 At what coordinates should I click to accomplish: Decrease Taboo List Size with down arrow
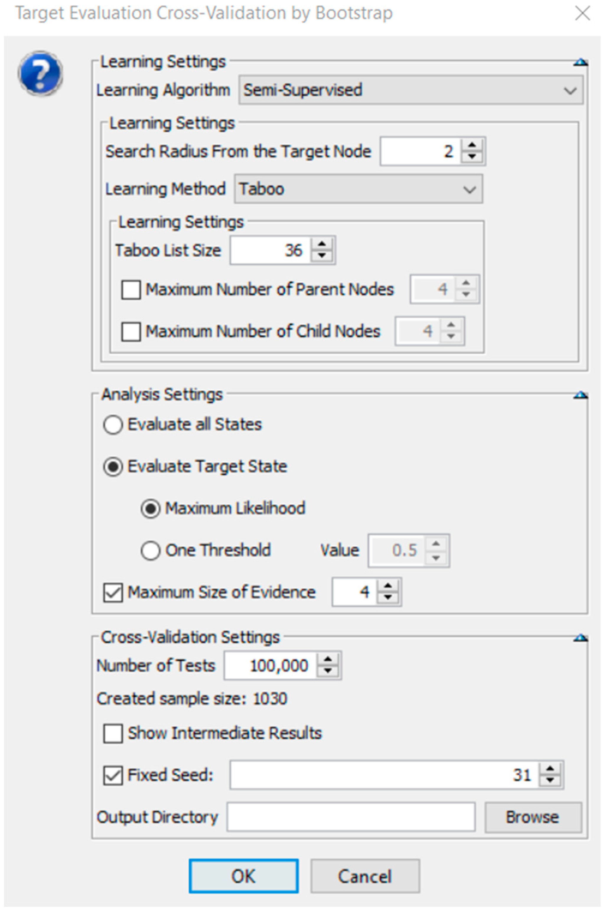(321, 256)
